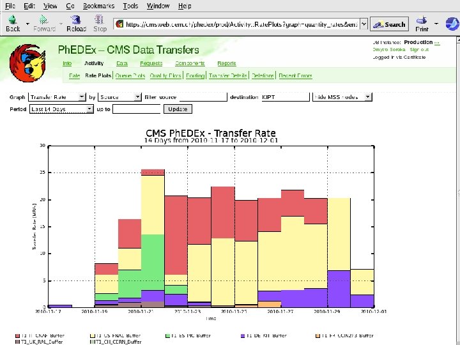
Task: Click the Search button
Action: click(389, 25)
